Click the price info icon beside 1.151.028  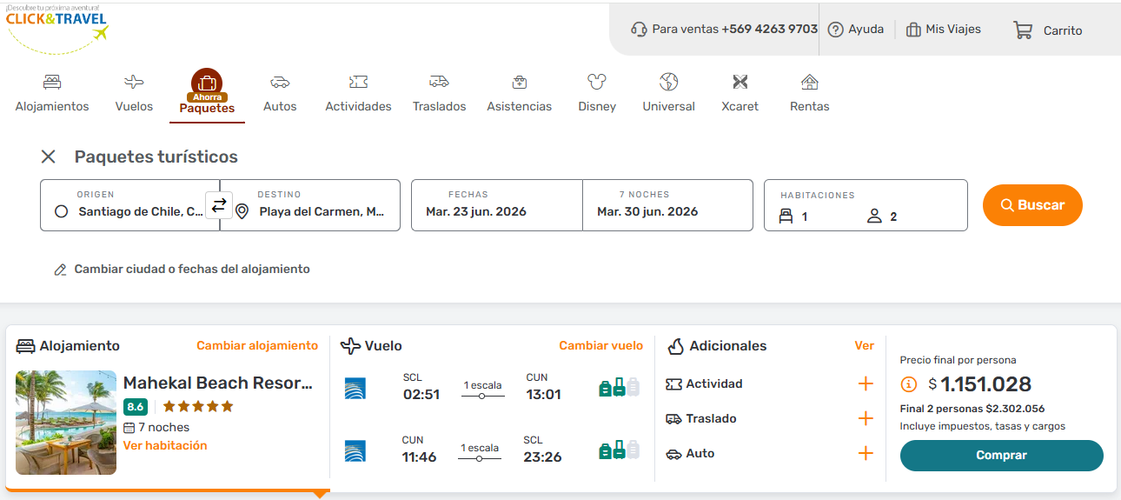click(x=909, y=384)
